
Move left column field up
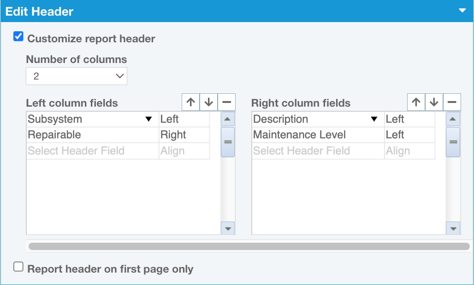[191, 103]
